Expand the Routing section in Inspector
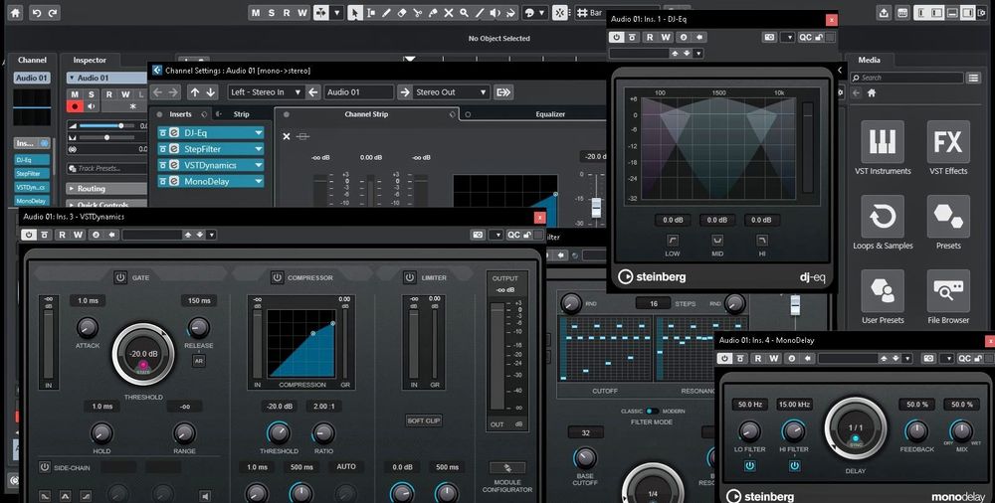This screenshot has width=995, height=503. coord(106,189)
